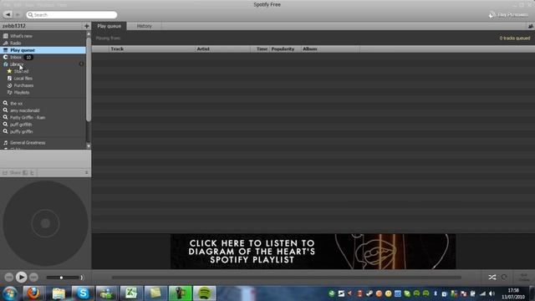Click the Spotify taskbar icon
The height and width of the screenshot is (301, 535).
(204, 293)
